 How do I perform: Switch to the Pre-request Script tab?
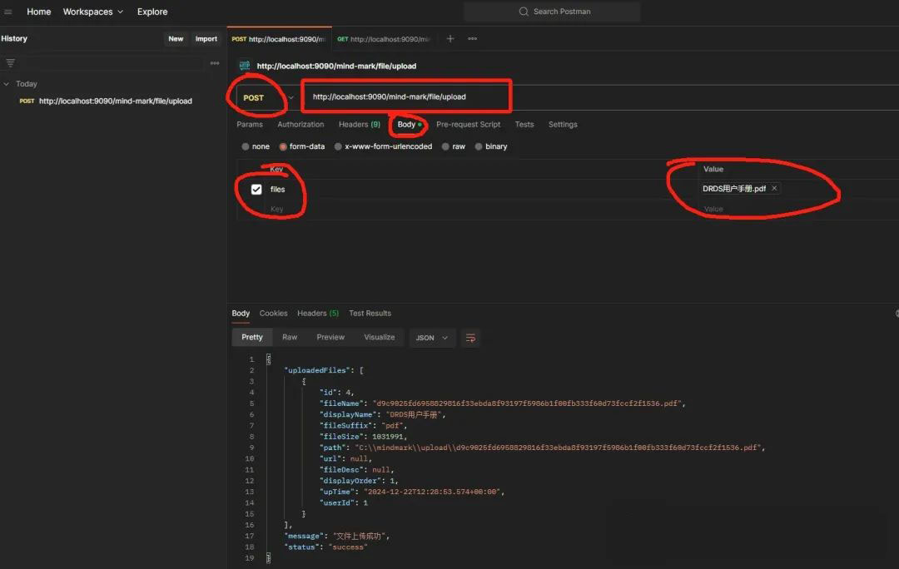tap(468, 125)
